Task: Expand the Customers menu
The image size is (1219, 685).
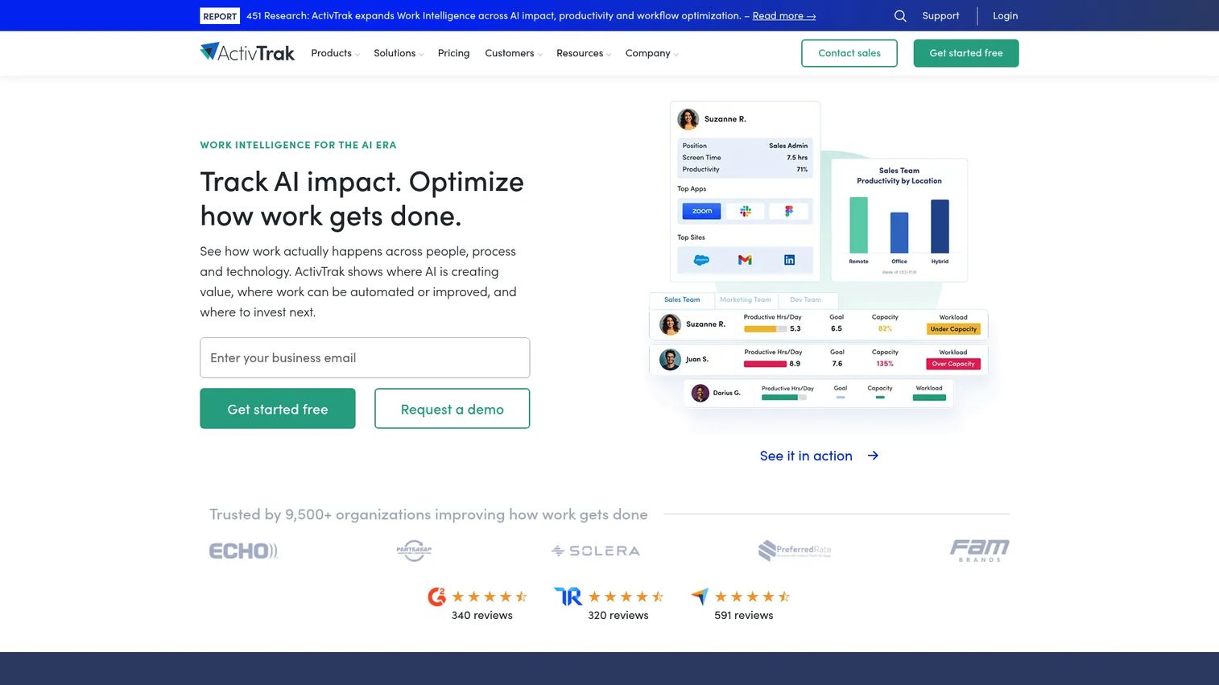Action: click(x=514, y=53)
